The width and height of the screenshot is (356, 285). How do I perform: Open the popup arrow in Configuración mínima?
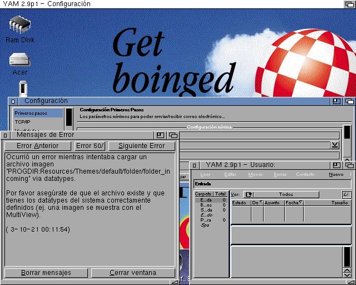(335, 145)
